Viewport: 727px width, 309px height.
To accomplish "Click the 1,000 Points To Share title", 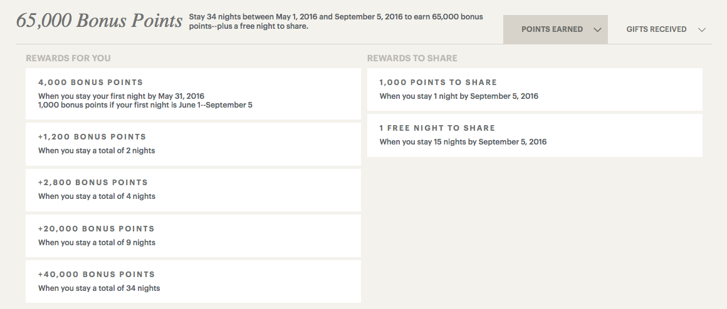I will click(x=438, y=82).
